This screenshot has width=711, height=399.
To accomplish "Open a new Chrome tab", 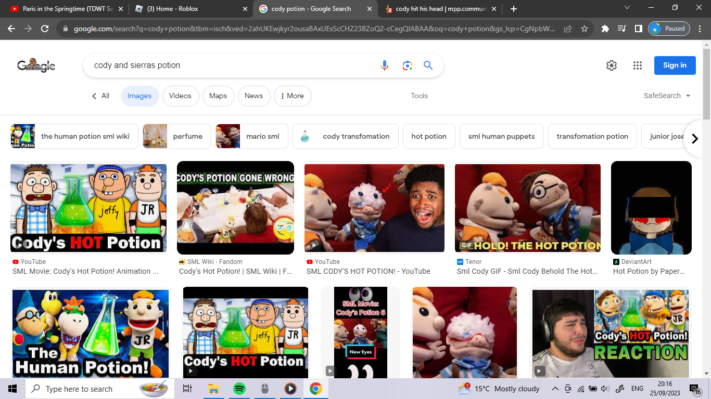I will coord(514,9).
